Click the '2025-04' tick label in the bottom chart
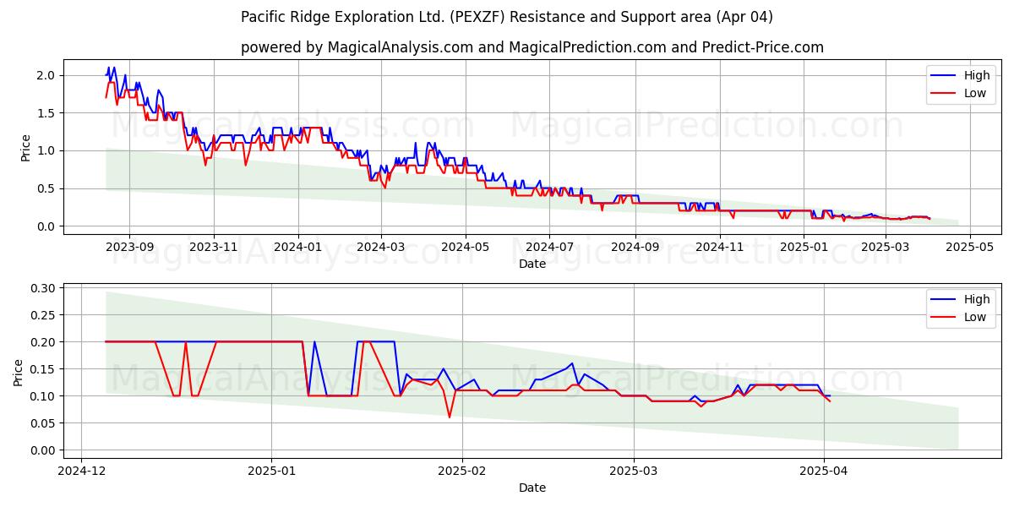Screen dimensions: 1014x507 click(x=825, y=472)
